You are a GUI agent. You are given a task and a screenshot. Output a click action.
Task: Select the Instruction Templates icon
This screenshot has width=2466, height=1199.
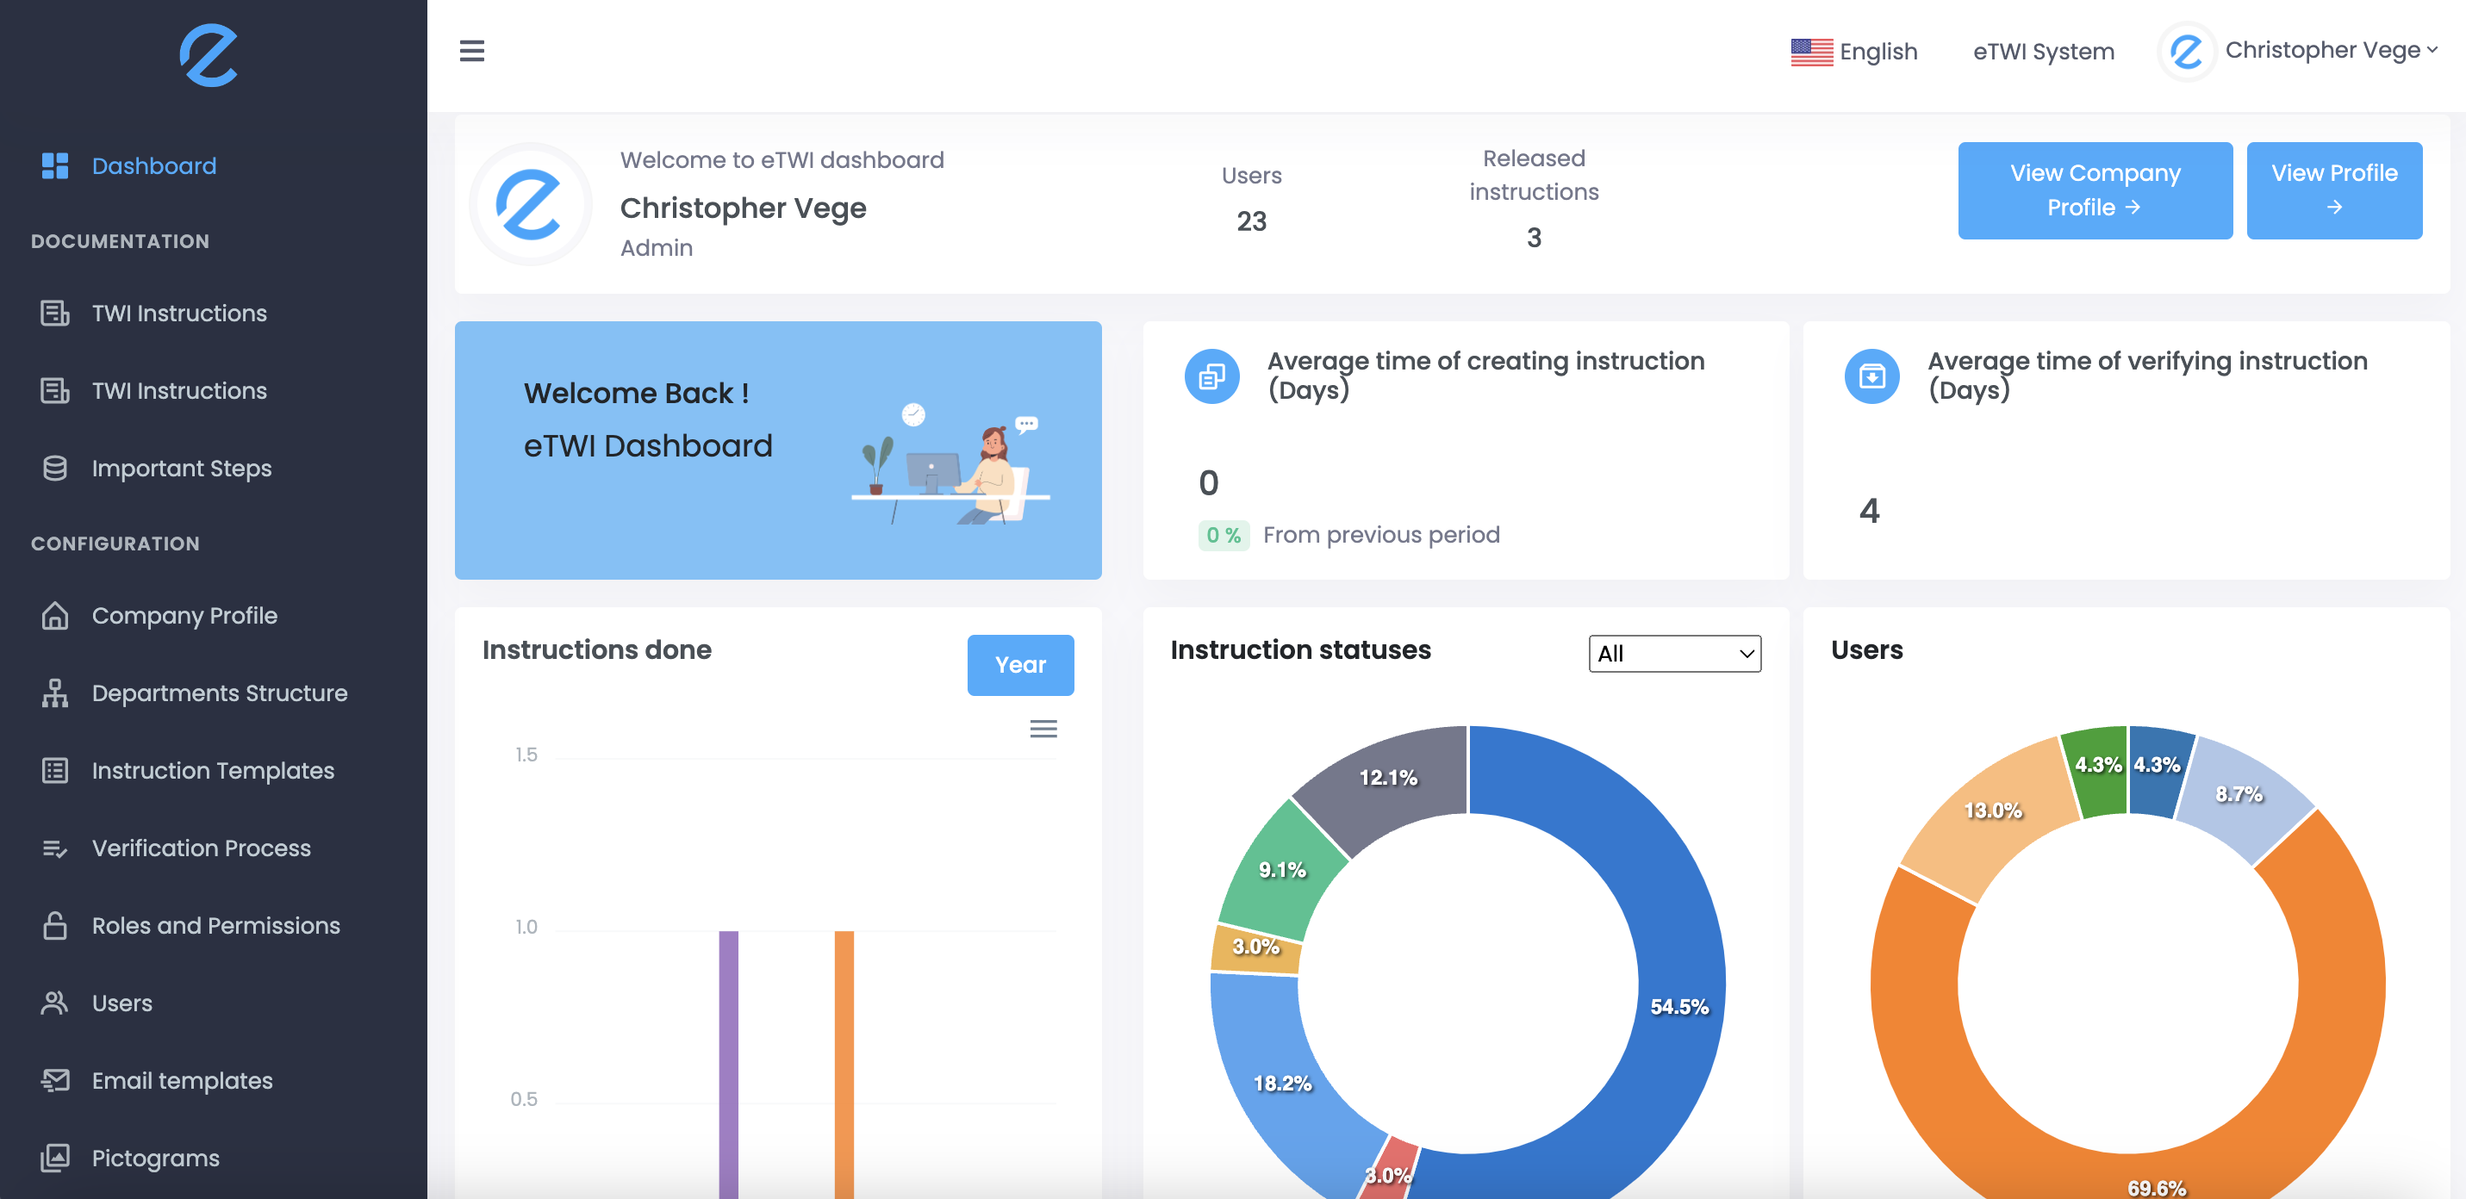point(54,770)
